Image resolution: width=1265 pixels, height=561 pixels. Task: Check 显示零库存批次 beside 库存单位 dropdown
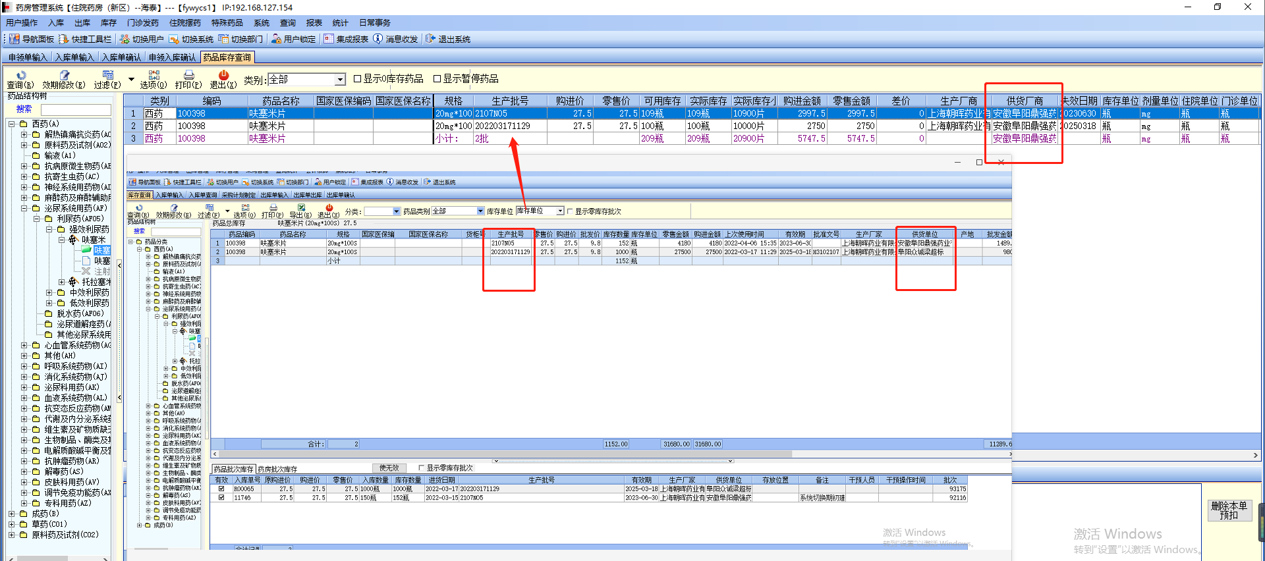tap(571, 211)
